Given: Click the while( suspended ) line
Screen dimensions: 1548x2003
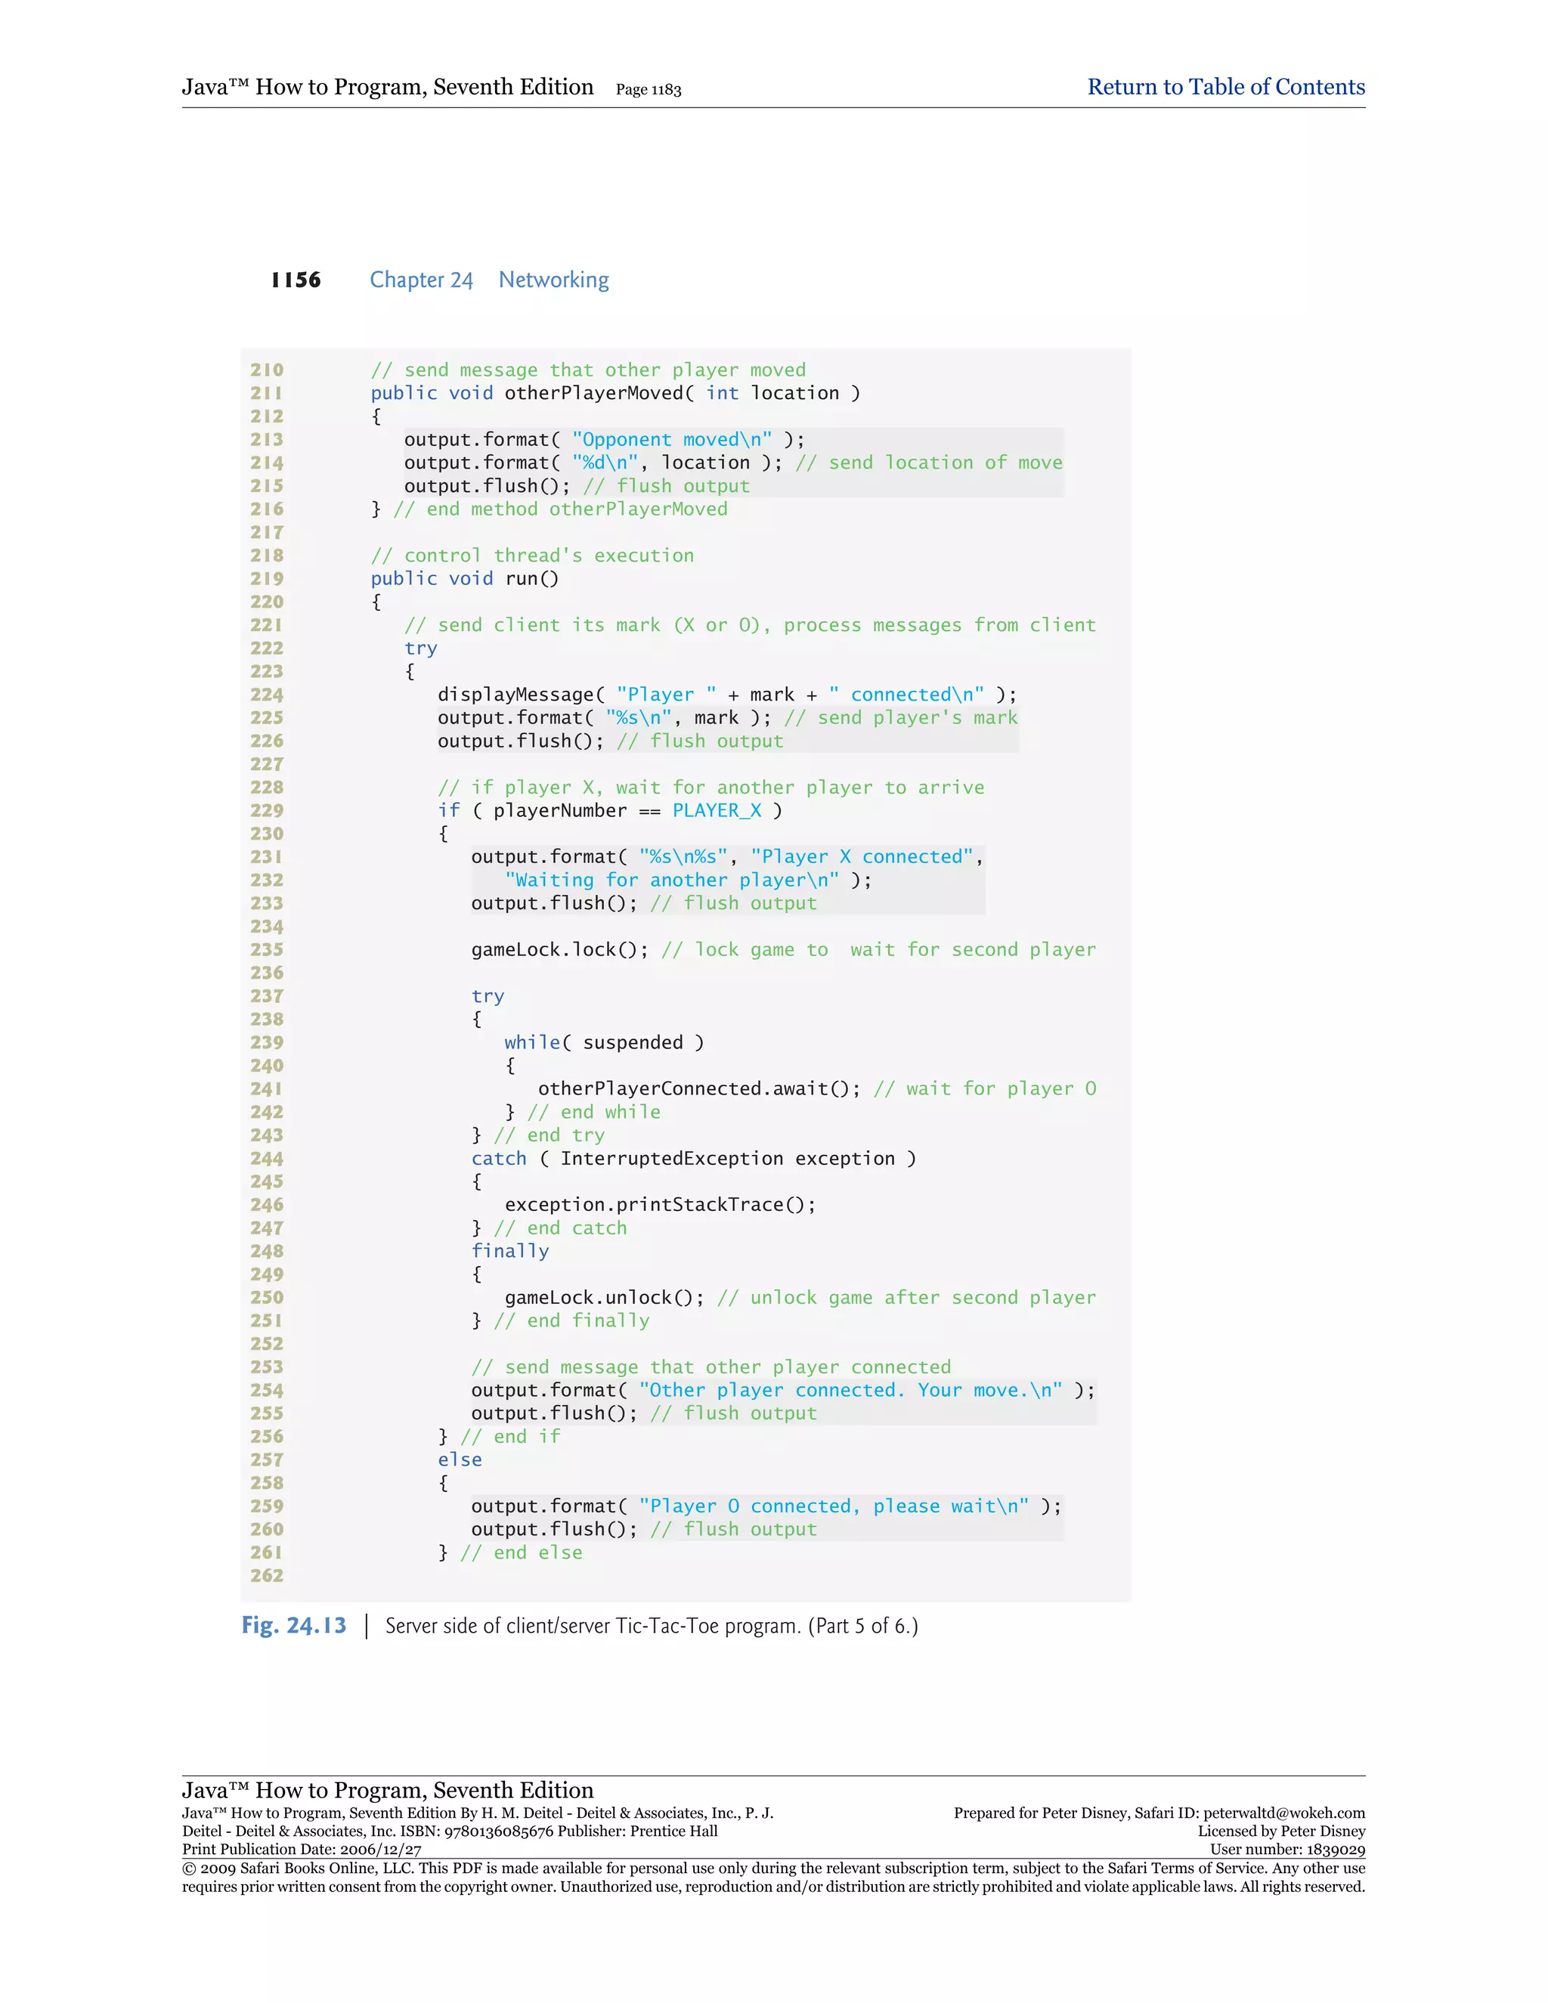Looking at the screenshot, I should coord(603,1042).
